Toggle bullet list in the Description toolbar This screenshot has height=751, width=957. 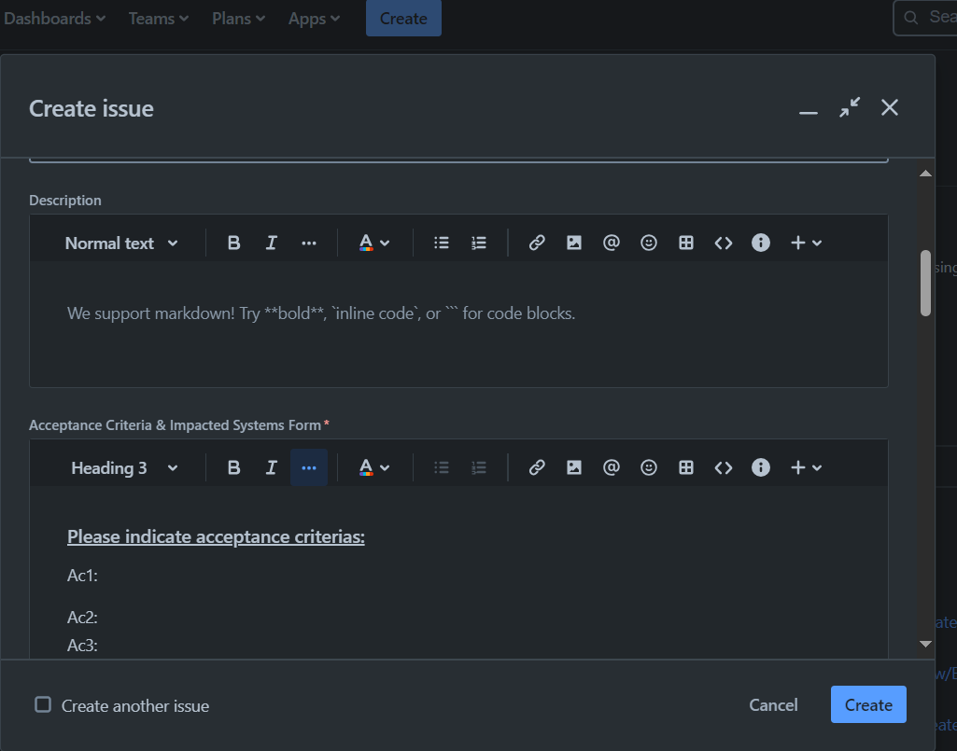point(442,243)
